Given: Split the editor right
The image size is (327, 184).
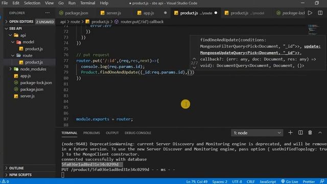Looking at the screenshot, I should [x=320, y=13].
